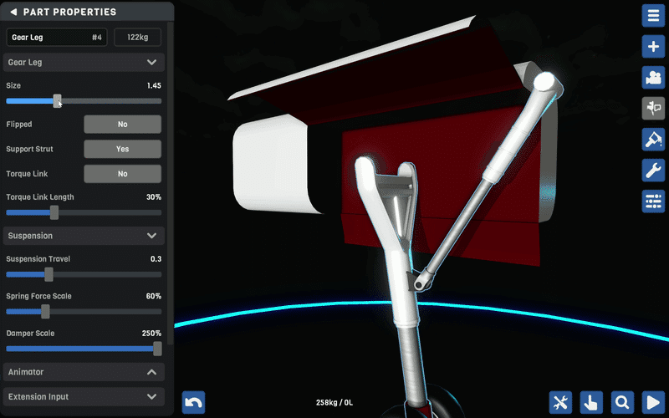Open the paint tool
The height and width of the screenshot is (418, 669).
pos(653,140)
